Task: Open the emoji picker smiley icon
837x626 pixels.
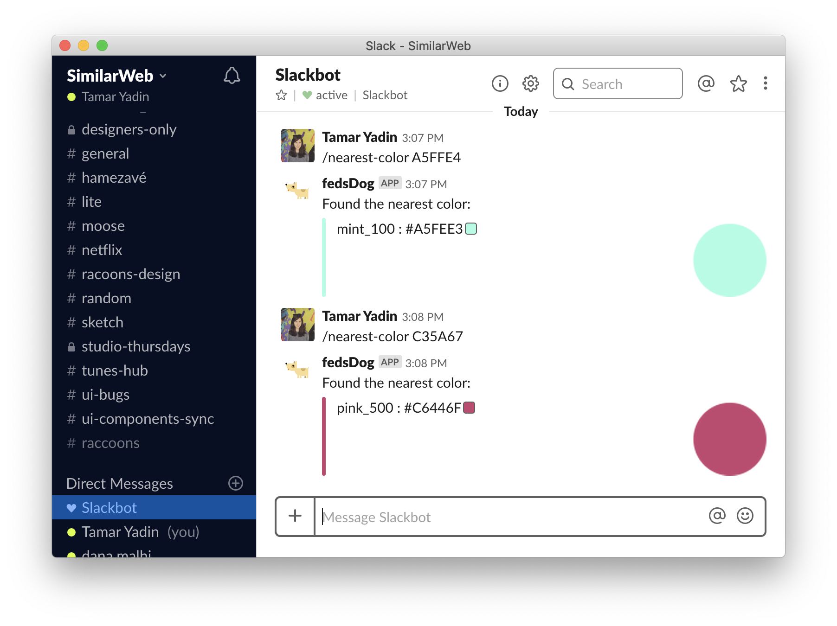Action: (745, 516)
